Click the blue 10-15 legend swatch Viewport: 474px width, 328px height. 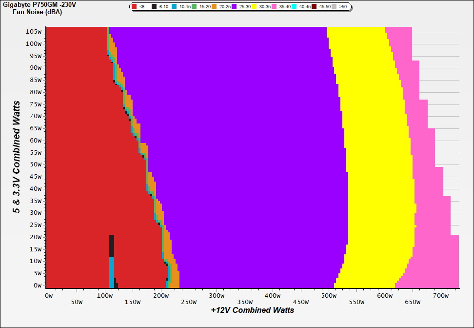pyautogui.click(x=175, y=7)
